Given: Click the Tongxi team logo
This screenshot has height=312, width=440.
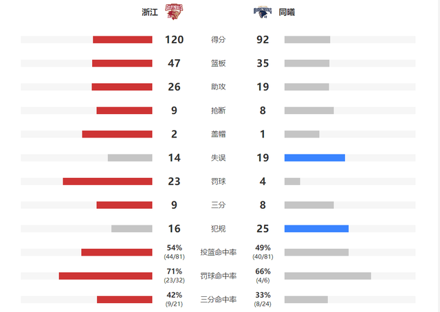Looking at the screenshot, I should pyautogui.click(x=264, y=12).
